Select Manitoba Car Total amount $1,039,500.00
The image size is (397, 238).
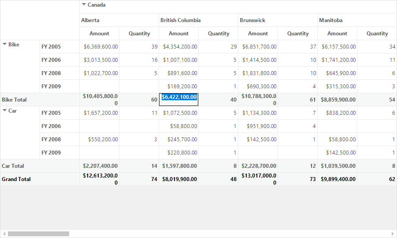point(337,166)
